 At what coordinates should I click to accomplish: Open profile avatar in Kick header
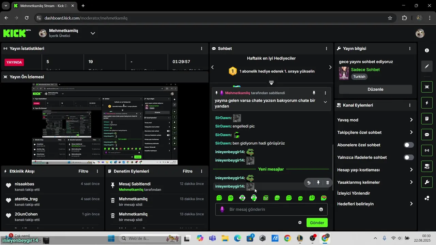[x=420, y=33]
